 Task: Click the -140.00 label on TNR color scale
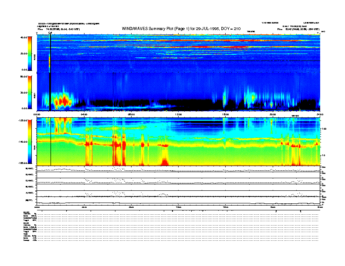click(x=23, y=142)
